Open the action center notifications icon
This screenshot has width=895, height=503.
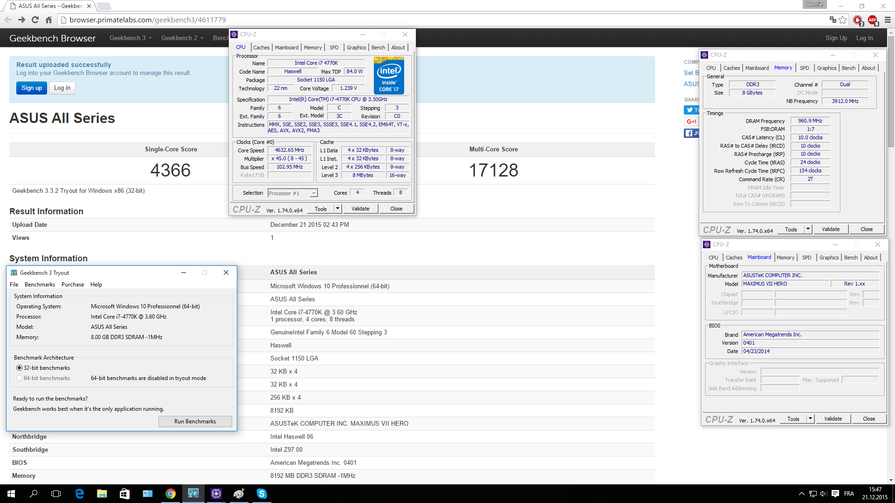pos(835,494)
